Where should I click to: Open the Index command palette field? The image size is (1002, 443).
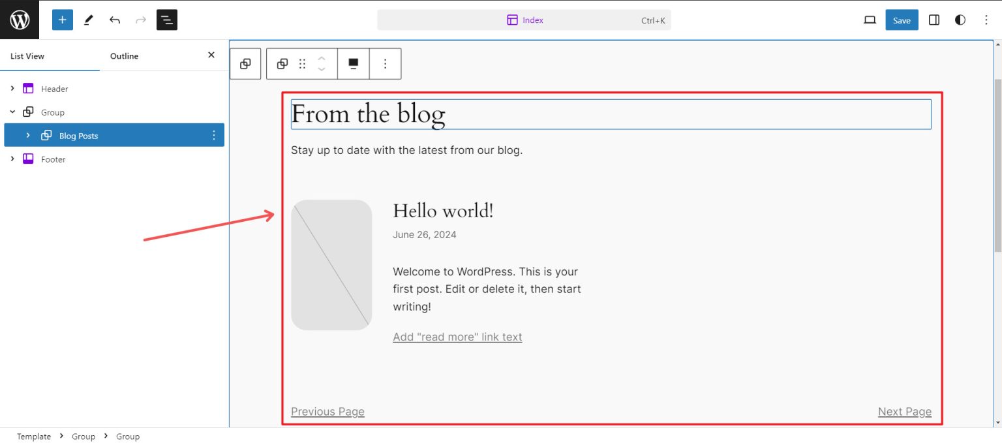pos(524,20)
